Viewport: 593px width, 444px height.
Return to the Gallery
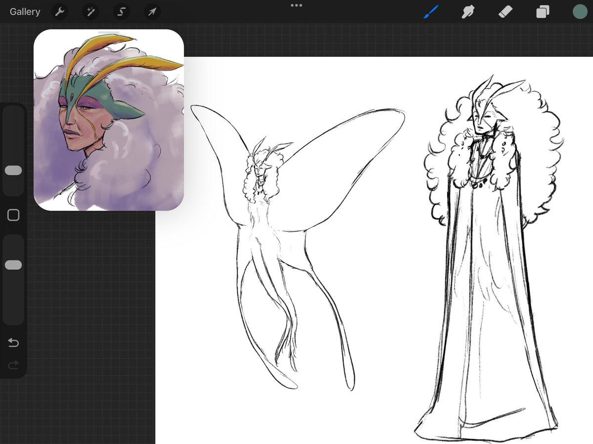25,12
